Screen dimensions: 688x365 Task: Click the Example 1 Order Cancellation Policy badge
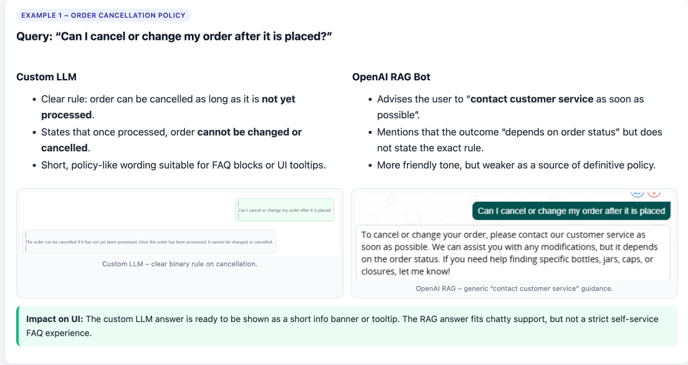(x=103, y=16)
